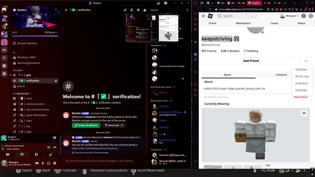
Task: Click Add a Server plus icon
Action: coord(4,66)
